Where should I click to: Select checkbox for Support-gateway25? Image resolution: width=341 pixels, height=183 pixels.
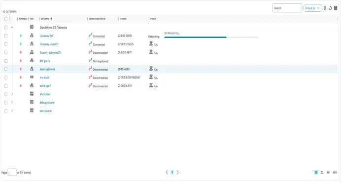point(6,52)
